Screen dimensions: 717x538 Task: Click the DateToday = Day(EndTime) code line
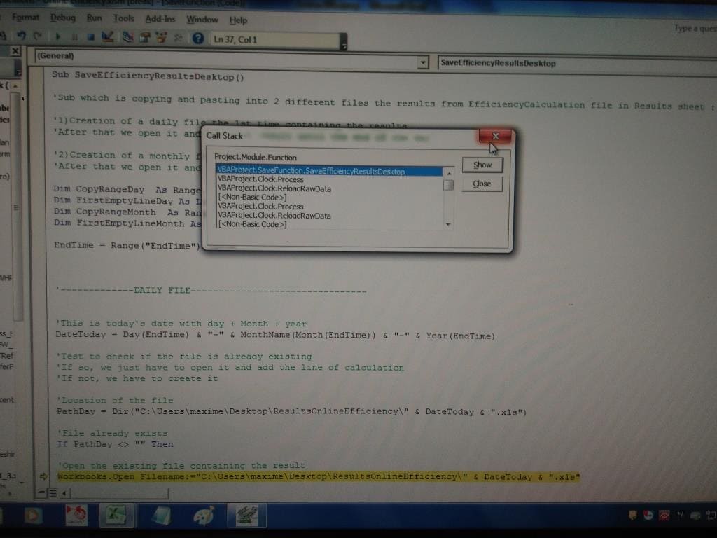[275, 336]
